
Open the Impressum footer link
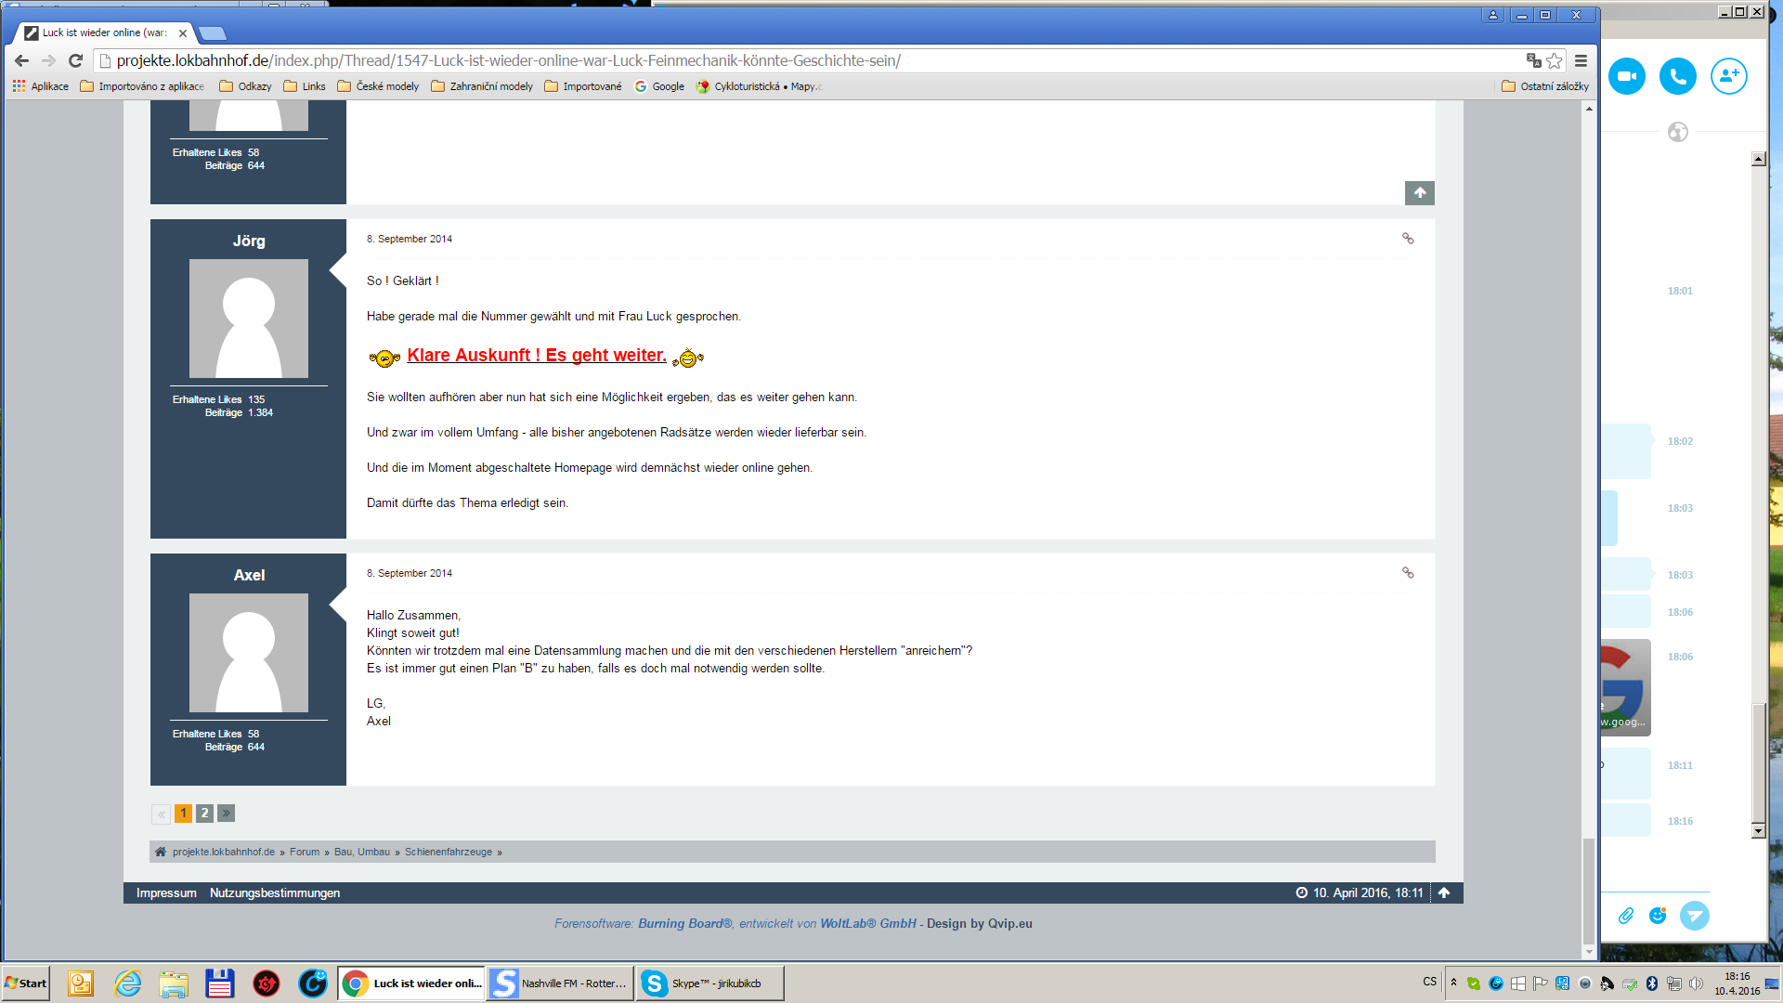[x=166, y=893]
